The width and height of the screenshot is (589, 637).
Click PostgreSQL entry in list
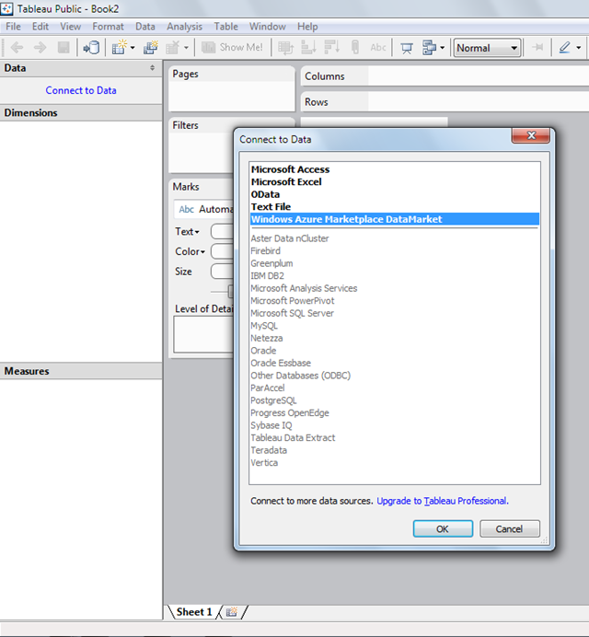(x=395, y=400)
